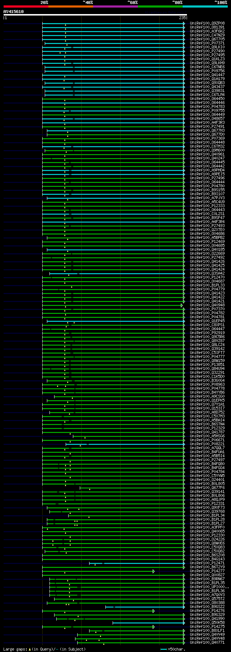Select the UniRef100_C1K5D0 label
Viewport: 231px width, 652px height.
[207, 376]
